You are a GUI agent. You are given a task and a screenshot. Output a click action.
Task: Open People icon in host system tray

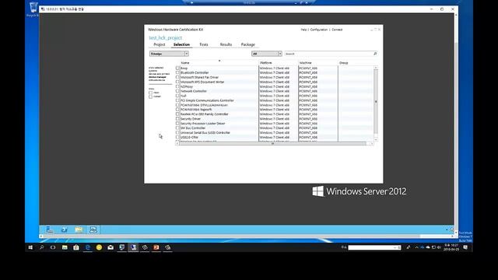click(x=408, y=247)
